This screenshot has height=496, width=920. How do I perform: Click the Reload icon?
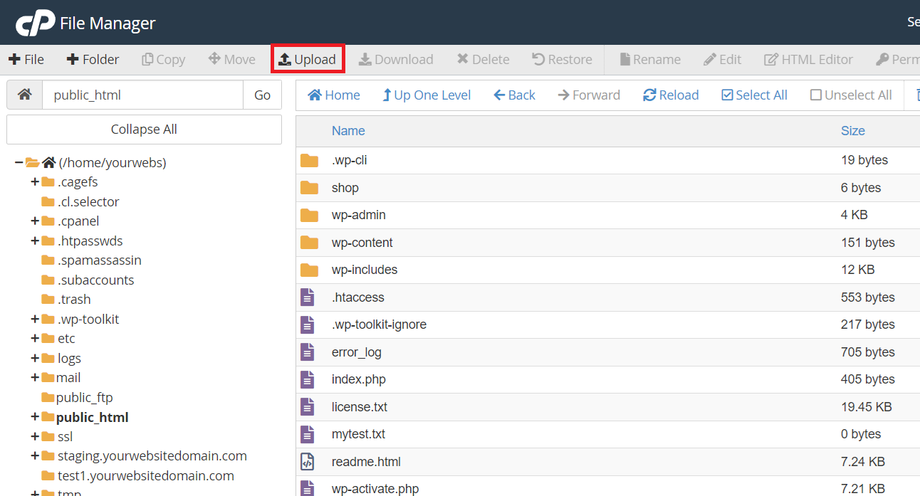coord(669,94)
